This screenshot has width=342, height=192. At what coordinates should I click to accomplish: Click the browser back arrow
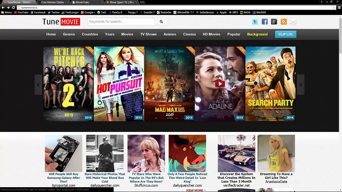3,7
